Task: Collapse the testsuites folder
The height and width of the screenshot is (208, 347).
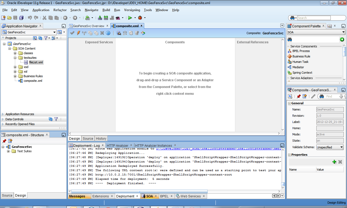Action: (x=15, y=58)
